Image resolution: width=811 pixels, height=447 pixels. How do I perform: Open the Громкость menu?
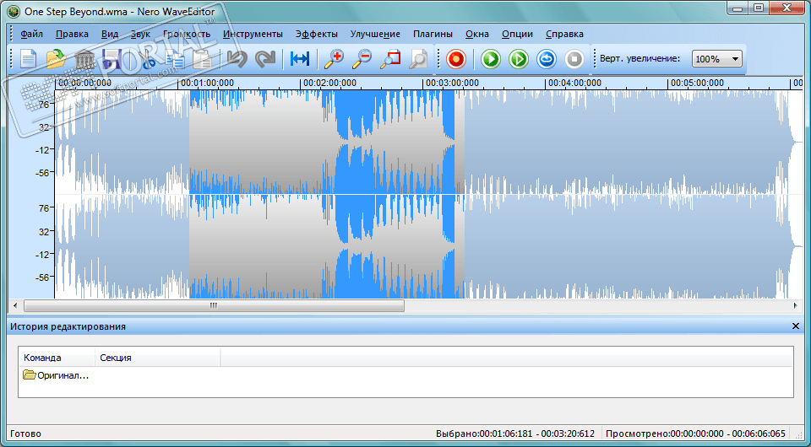187,34
